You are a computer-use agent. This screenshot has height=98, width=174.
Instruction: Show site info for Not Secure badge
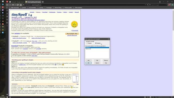coord(27,5)
